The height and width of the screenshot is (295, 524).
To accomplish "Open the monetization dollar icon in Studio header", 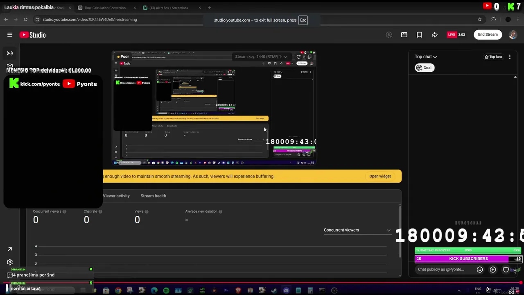I will [389, 35].
